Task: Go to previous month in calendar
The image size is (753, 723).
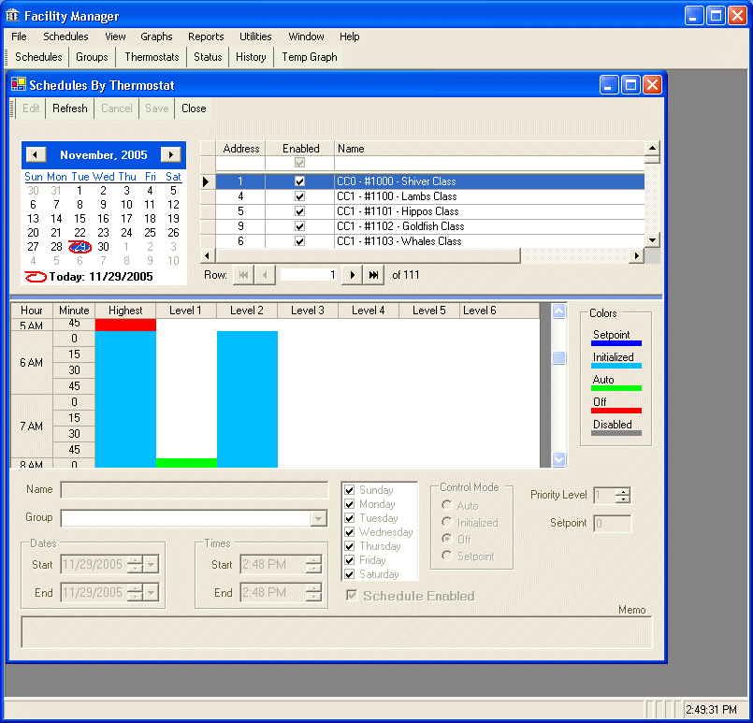Action: point(36,154)
